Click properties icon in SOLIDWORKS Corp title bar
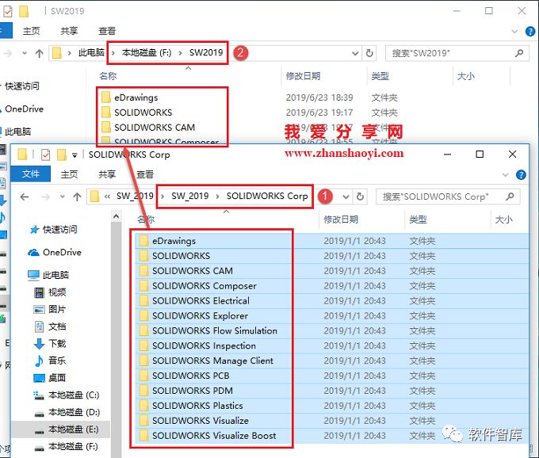The width and height of the screenshot is (539, 458). [45, 155]
